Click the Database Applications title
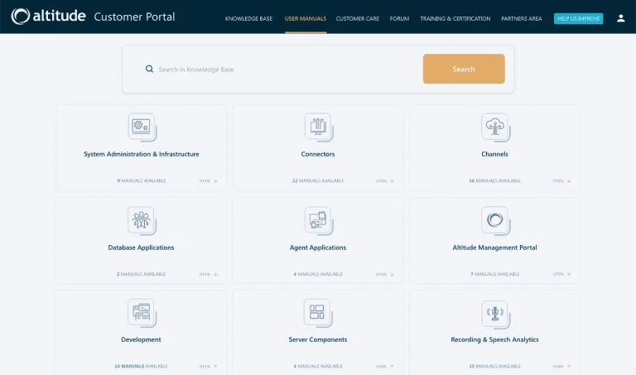 141,248
